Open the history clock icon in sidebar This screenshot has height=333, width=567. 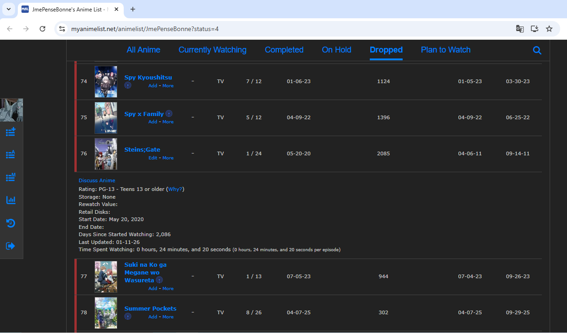pyautogui.click(x=10, y=223)
